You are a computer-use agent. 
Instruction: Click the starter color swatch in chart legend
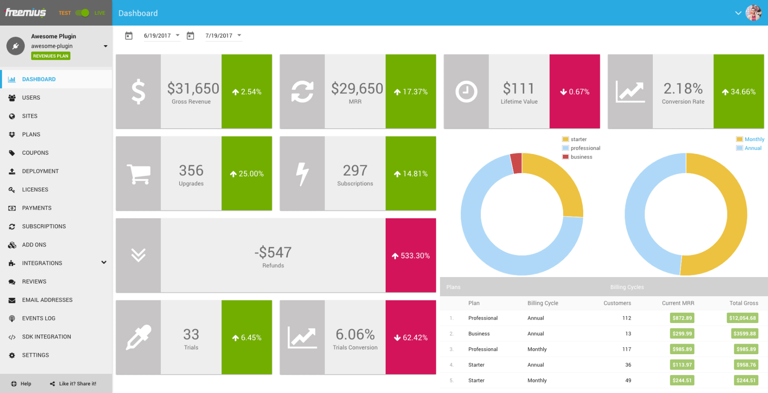565,139
